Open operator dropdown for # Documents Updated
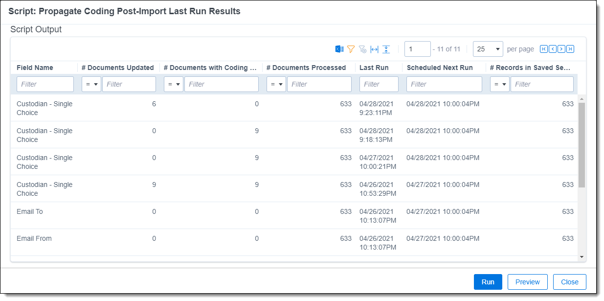Viewport: 604px width, 301px height. coord(91,84)
